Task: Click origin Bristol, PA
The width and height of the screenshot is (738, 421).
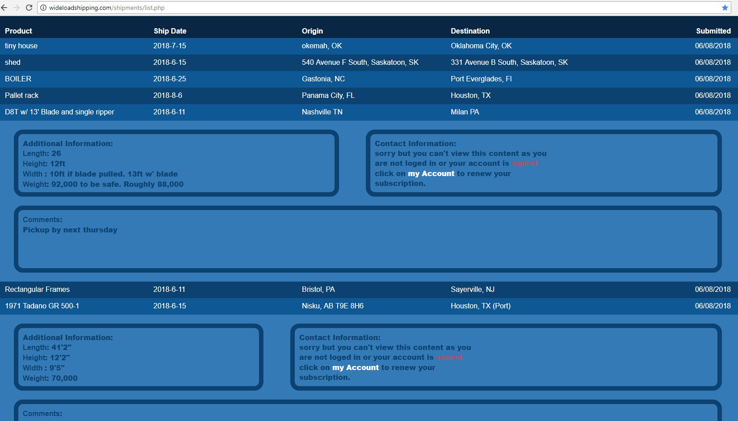Action: pos(318,290)
